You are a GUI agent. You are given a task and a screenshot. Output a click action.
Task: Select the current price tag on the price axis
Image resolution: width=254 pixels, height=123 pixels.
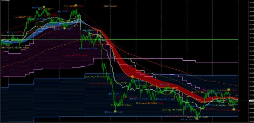(x=251, y=101)
